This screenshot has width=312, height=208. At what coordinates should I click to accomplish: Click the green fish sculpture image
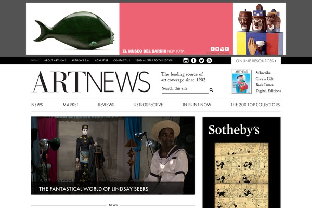point(74,30)
